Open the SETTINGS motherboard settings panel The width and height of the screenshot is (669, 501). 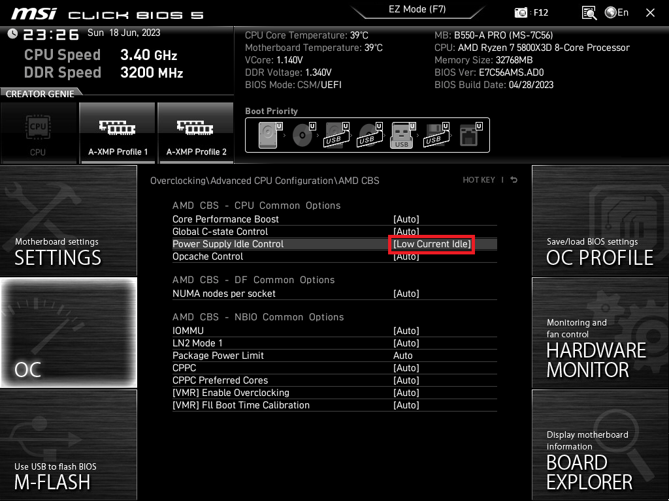point(68,220)
